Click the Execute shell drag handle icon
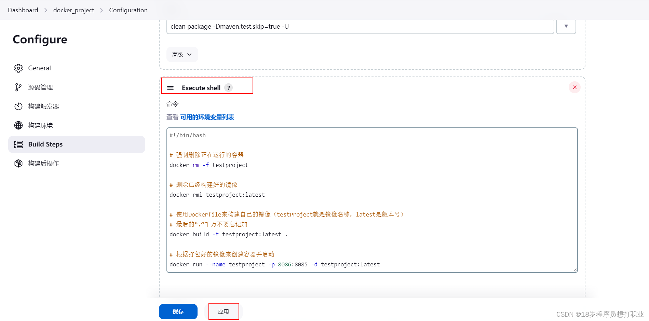Screen dimensions: 649x321 pos(170,88)
